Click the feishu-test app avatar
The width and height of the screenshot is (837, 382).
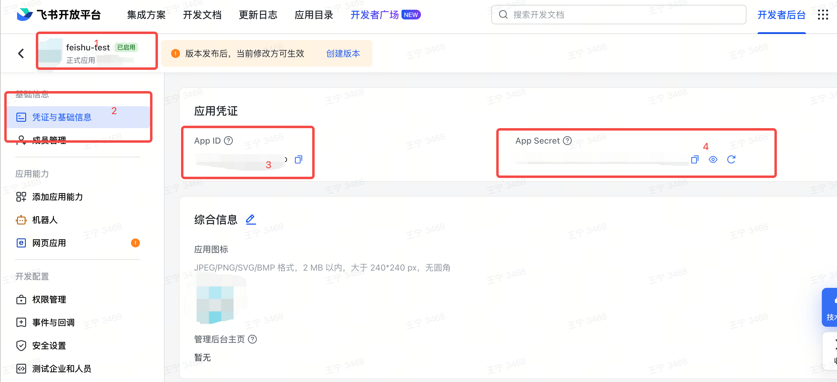50,52
